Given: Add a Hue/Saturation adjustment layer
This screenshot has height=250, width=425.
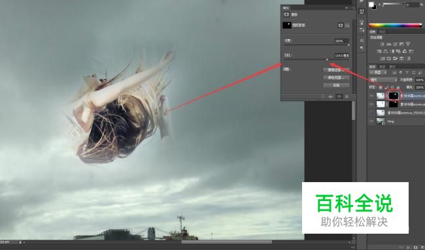Looking at the screenshot, I should tap(379, 52).
